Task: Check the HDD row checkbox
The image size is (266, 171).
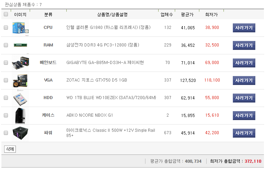Action: (x=6, y=98)
